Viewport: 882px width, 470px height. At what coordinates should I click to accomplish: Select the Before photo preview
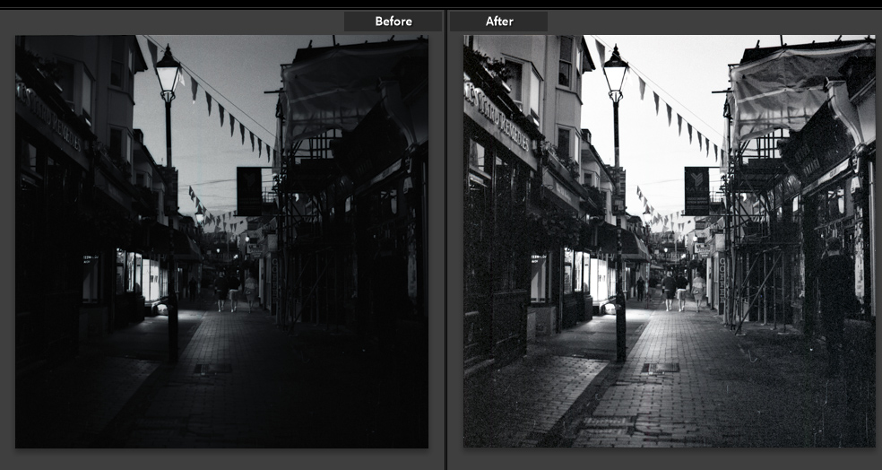pyautogui.click(x=221, y=241)
